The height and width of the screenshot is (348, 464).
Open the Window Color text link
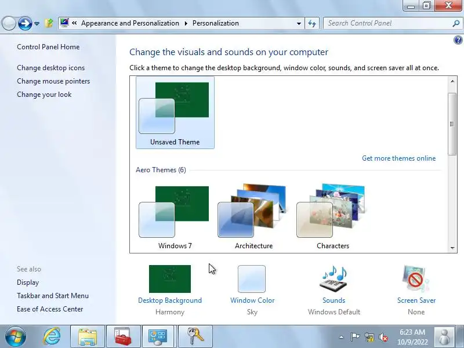(252, 300)
